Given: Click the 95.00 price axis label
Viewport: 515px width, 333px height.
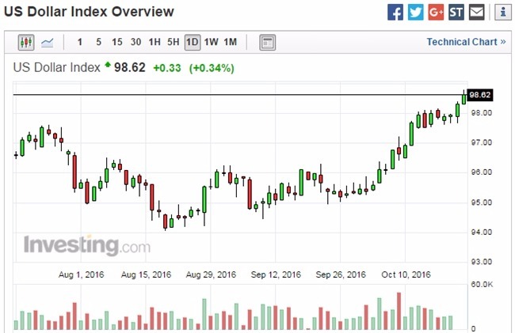Looking at the screenshot, I should point(482,202).
